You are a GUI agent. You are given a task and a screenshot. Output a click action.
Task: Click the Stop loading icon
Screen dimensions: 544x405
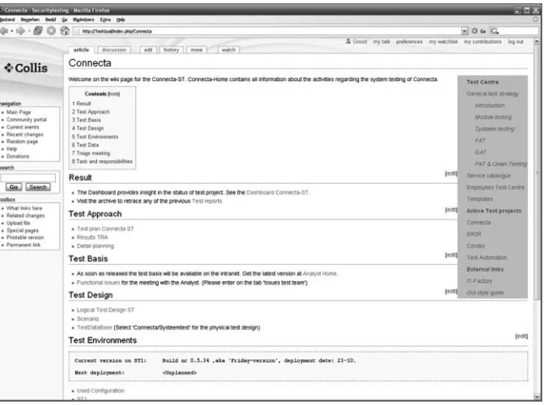pos(51,31)
